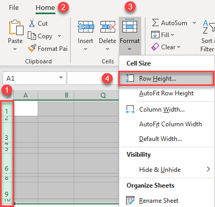
Task: Click the Paste clipboard icon
Action: 16,27
